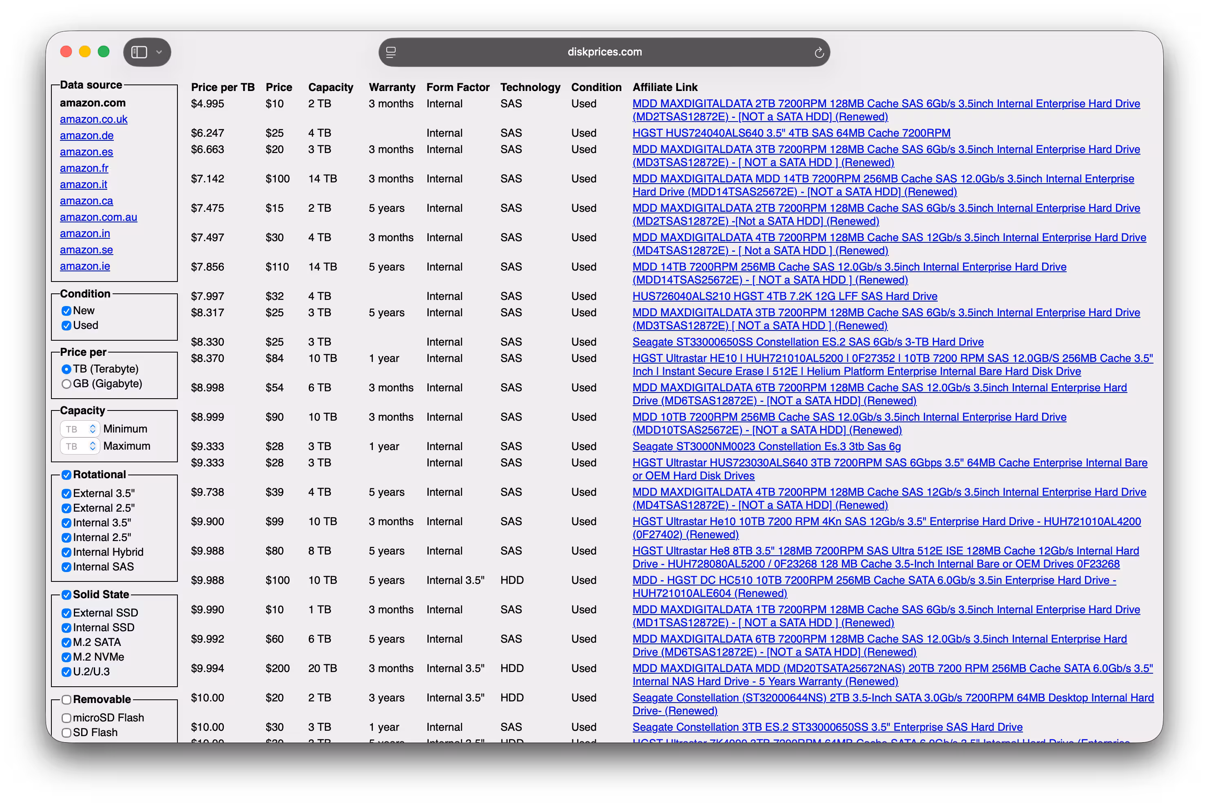Click the page reload icon
1209x803 pixels.
(819, 52)
